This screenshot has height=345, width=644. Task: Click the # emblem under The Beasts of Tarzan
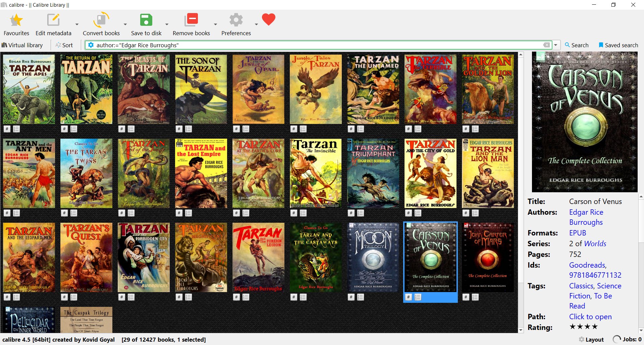(122, 129)
